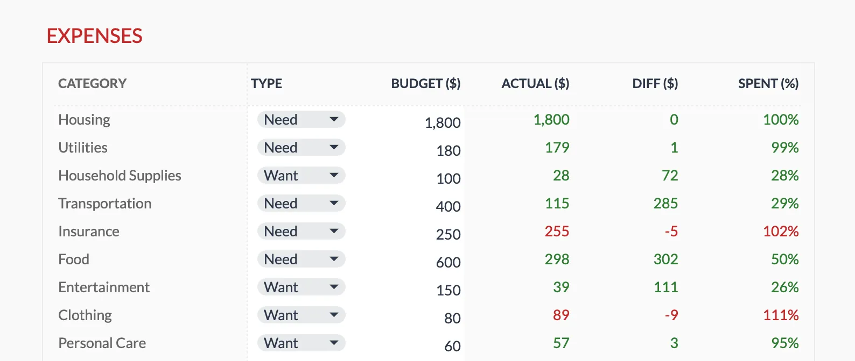
Task: Expand the Personal Care Want selector
Action: coord(300,343)
